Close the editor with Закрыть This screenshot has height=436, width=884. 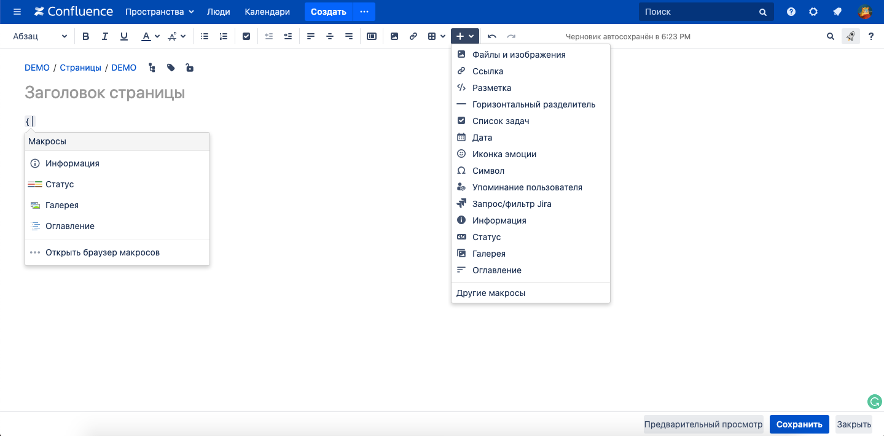tap(854, 424)
